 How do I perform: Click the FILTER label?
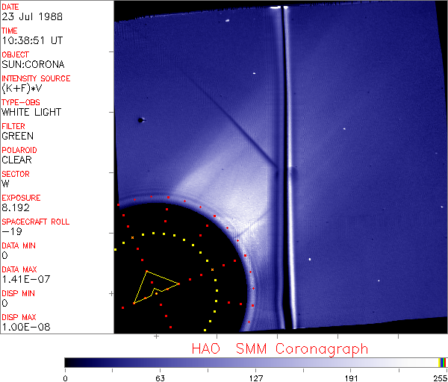[13, 126]
